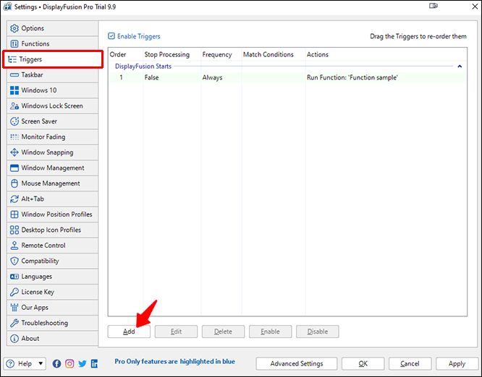
Task: Select the Taskbar settings tab
Action: pyautogui.click(x=52, y=75)
